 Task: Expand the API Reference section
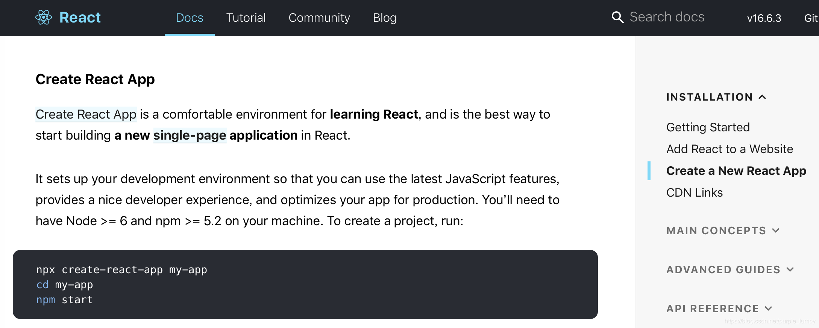point(719,308)
